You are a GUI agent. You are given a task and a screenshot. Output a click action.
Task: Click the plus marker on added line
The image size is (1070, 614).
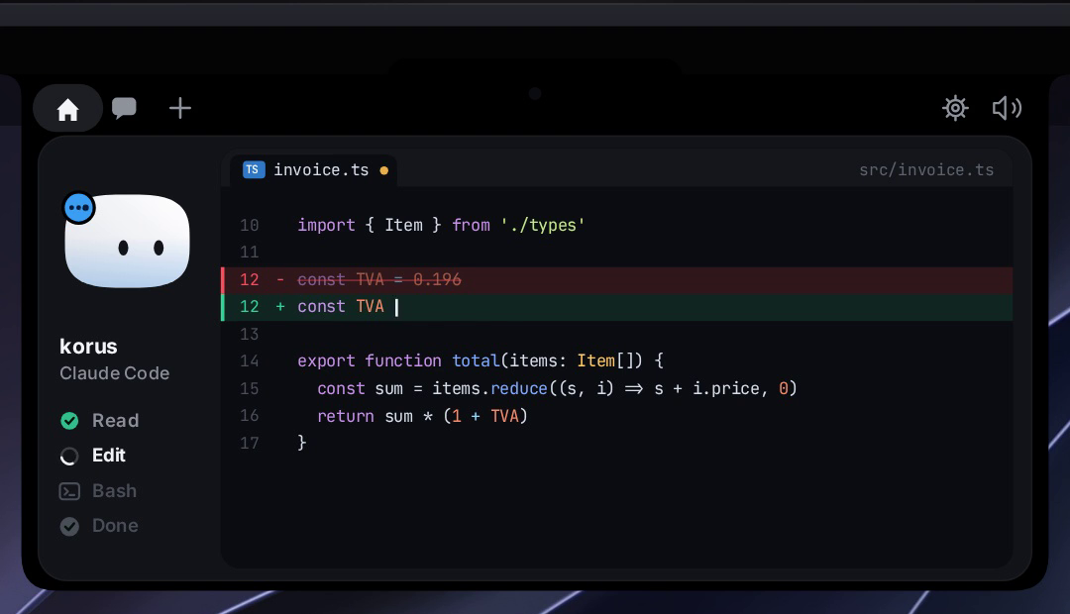point(279,306)
